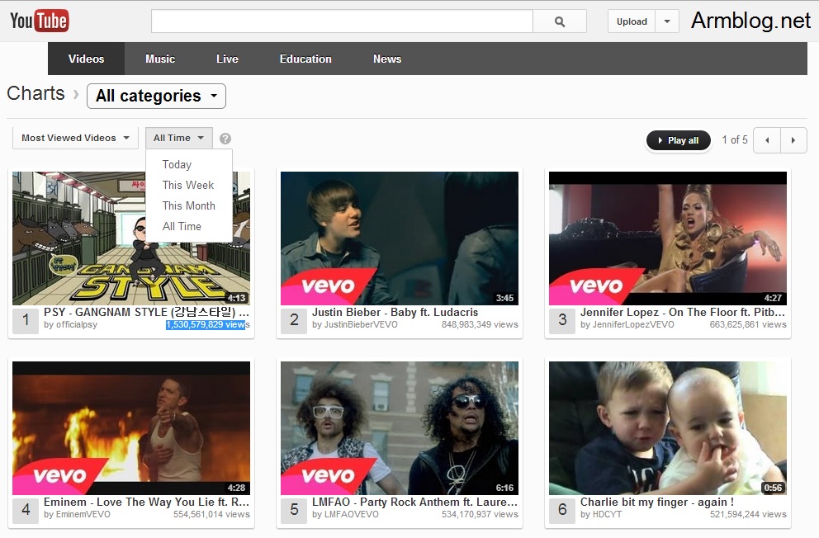
Task: Focus the YouTube search field
Action: pos(342,21)
